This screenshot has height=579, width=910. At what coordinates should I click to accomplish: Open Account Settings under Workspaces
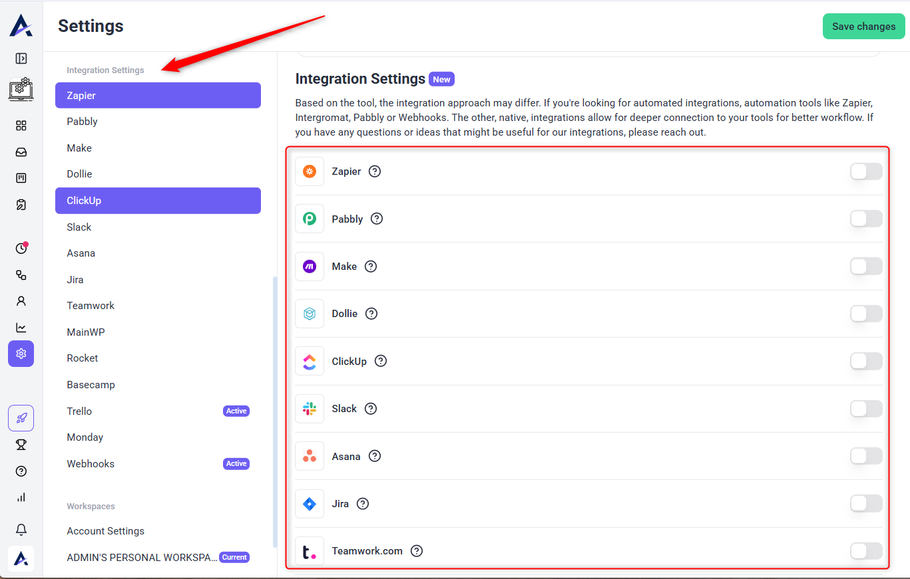coord(105,531)
